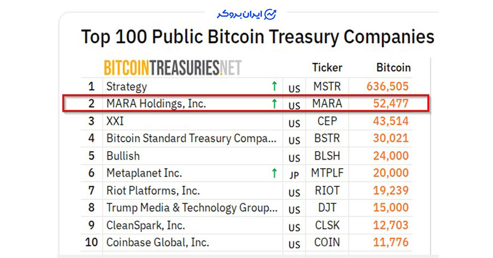Click the green arrow next to Metaplanet Inc.
Image resolution: width=493 pixels, height=258 pixels.
tap(274, 173)
